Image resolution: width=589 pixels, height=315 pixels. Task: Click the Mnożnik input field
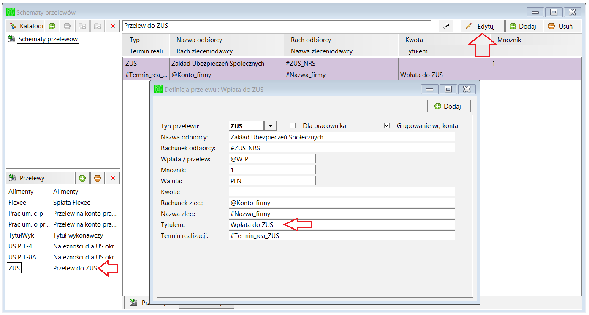click(272, 170)
